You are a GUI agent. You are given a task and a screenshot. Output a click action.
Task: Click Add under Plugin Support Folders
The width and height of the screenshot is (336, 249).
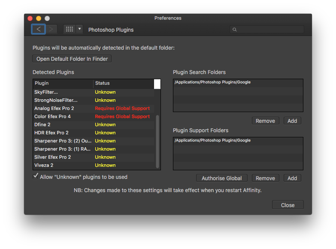[x=292, y=178]
